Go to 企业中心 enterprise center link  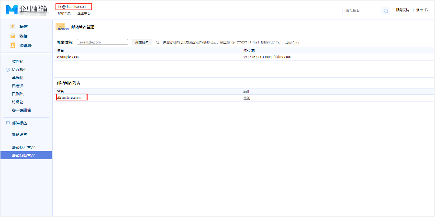[x=84, y=13]
